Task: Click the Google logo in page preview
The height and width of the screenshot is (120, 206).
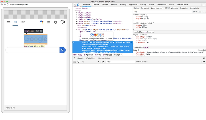Action: point(35,39)
